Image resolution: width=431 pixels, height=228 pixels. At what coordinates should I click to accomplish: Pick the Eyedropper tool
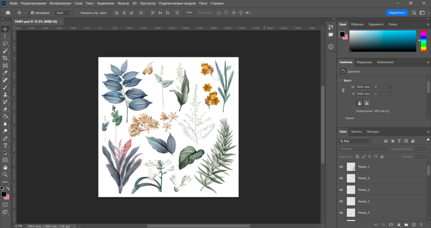coord(5,73)
